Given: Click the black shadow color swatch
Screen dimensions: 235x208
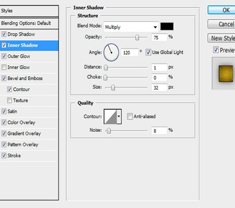Looking at the screenshot, I should click(x=167, y=26).
